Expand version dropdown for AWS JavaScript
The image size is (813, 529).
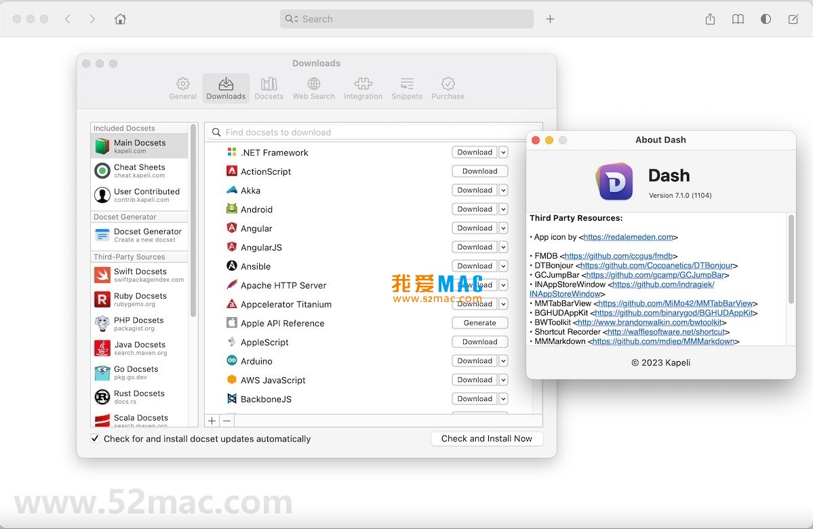pos(503,380)
